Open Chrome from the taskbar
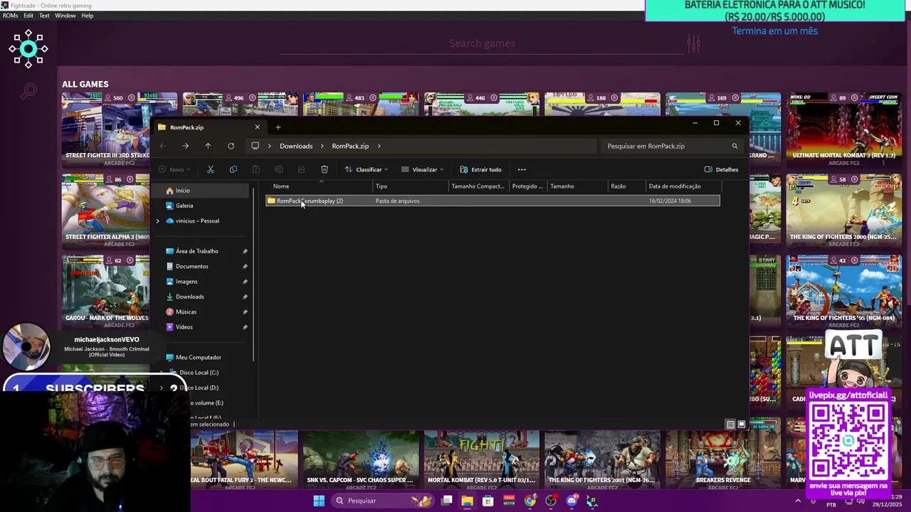Screen dimensions: 911x512 pos(530,501)
